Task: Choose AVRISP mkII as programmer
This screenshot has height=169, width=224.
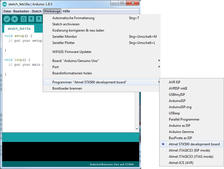Action: [x=178, y=88]
